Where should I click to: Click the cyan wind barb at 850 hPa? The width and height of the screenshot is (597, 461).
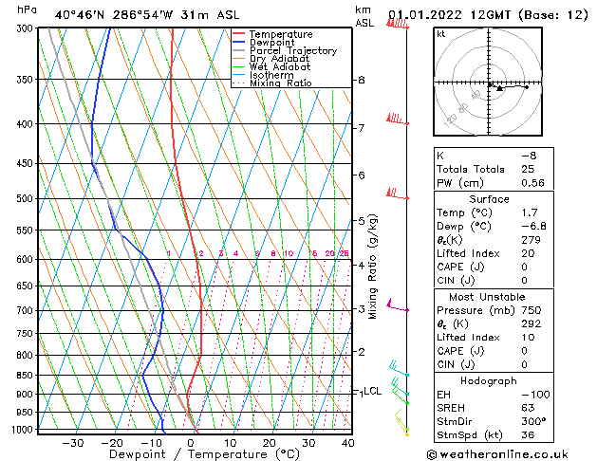[x=399, y=368]
